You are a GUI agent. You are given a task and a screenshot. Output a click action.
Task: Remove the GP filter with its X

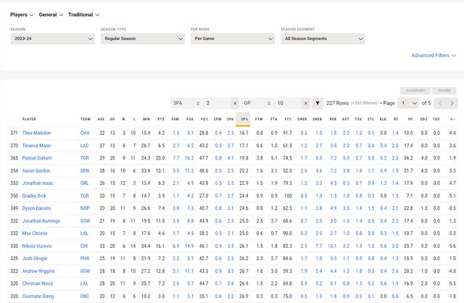pos(306,103)
